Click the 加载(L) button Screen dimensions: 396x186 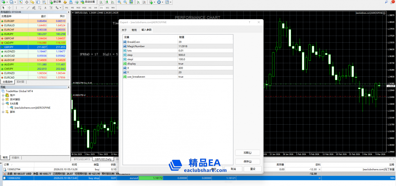coord(247,153)
